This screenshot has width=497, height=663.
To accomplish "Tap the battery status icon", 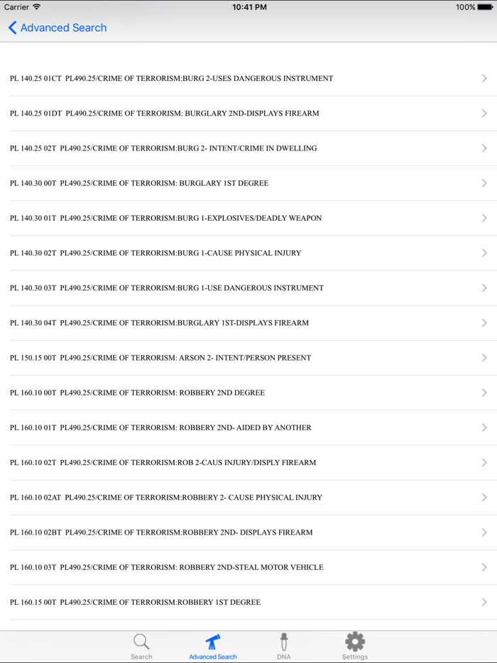I will 486,7.
